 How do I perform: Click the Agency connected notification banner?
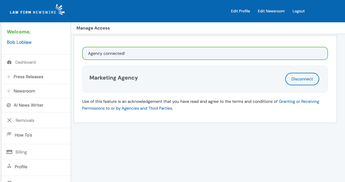click(x=205, y=54)
